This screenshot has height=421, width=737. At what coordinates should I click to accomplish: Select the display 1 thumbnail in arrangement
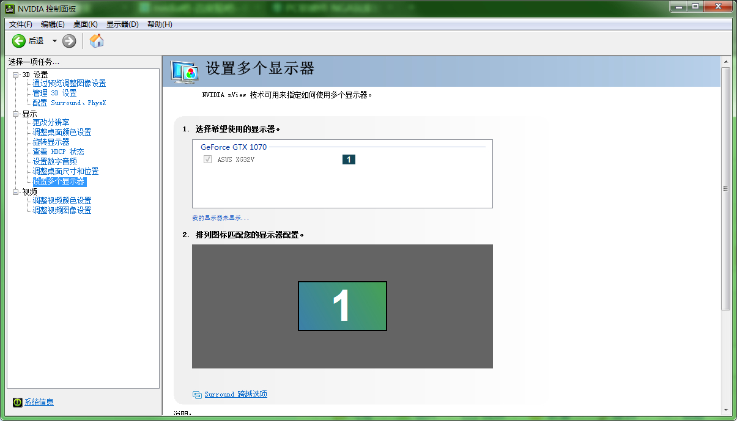click(x=343, y=306)
